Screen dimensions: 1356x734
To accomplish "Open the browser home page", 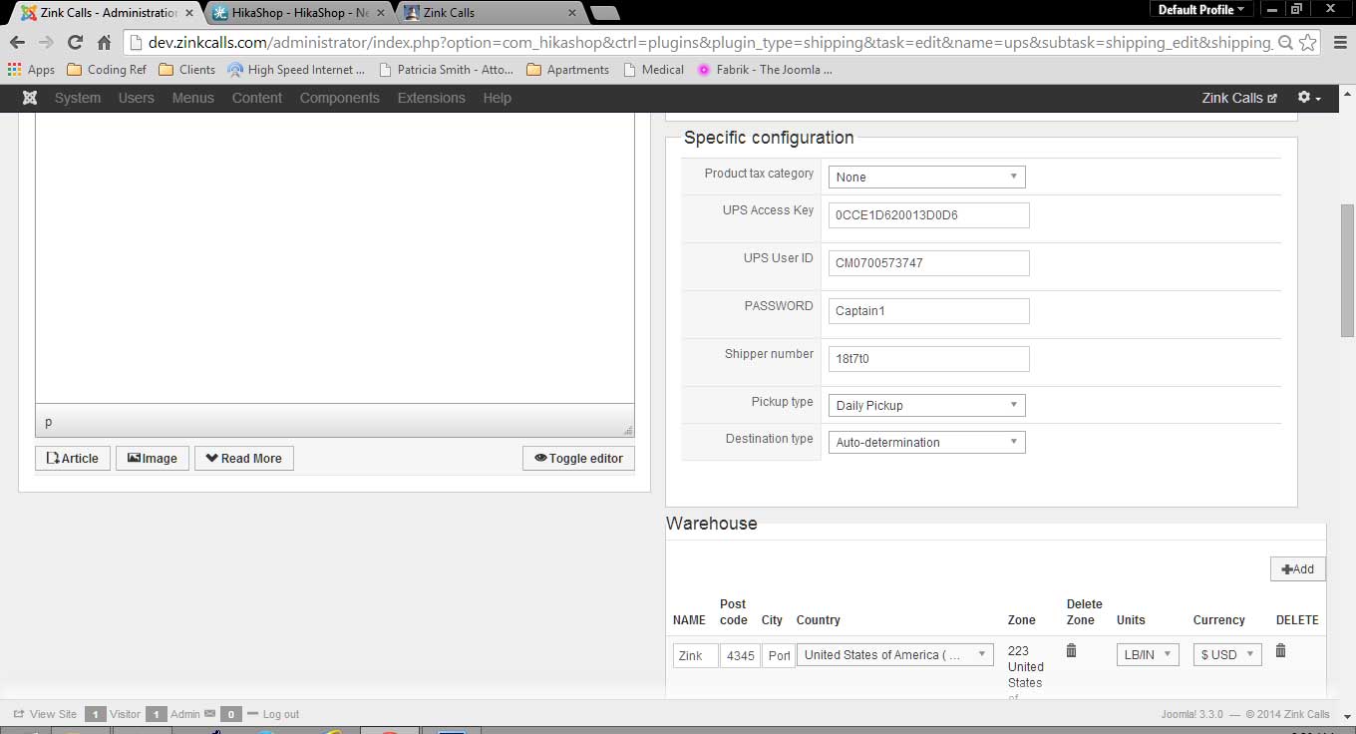I will click(104, 43).
